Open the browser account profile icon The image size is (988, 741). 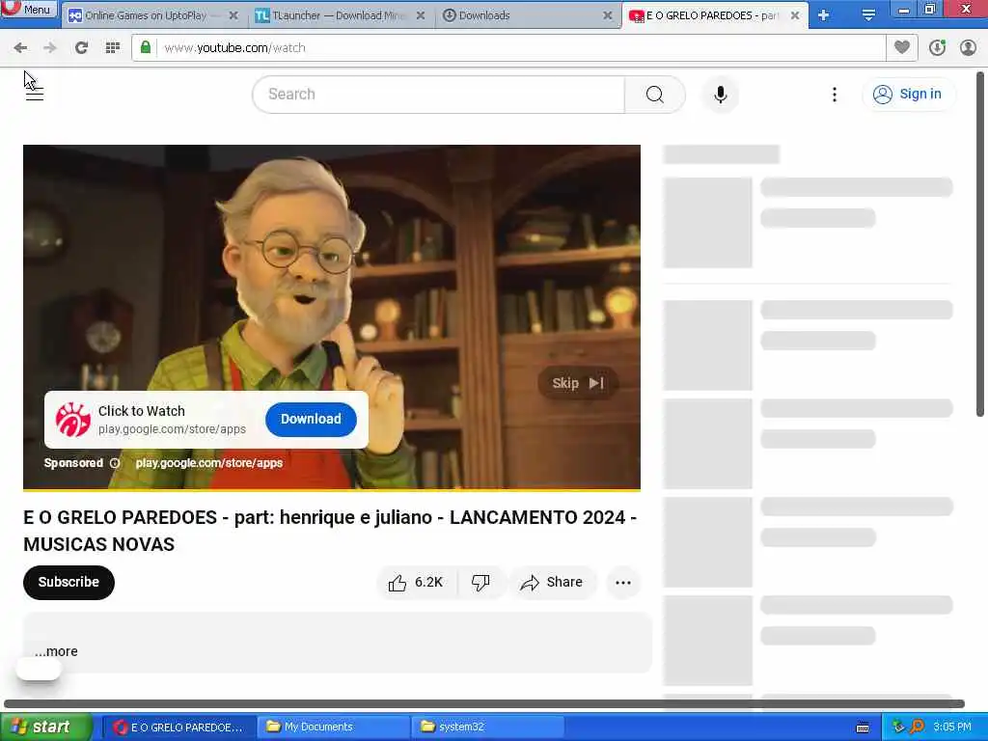[x=968, y=48]
